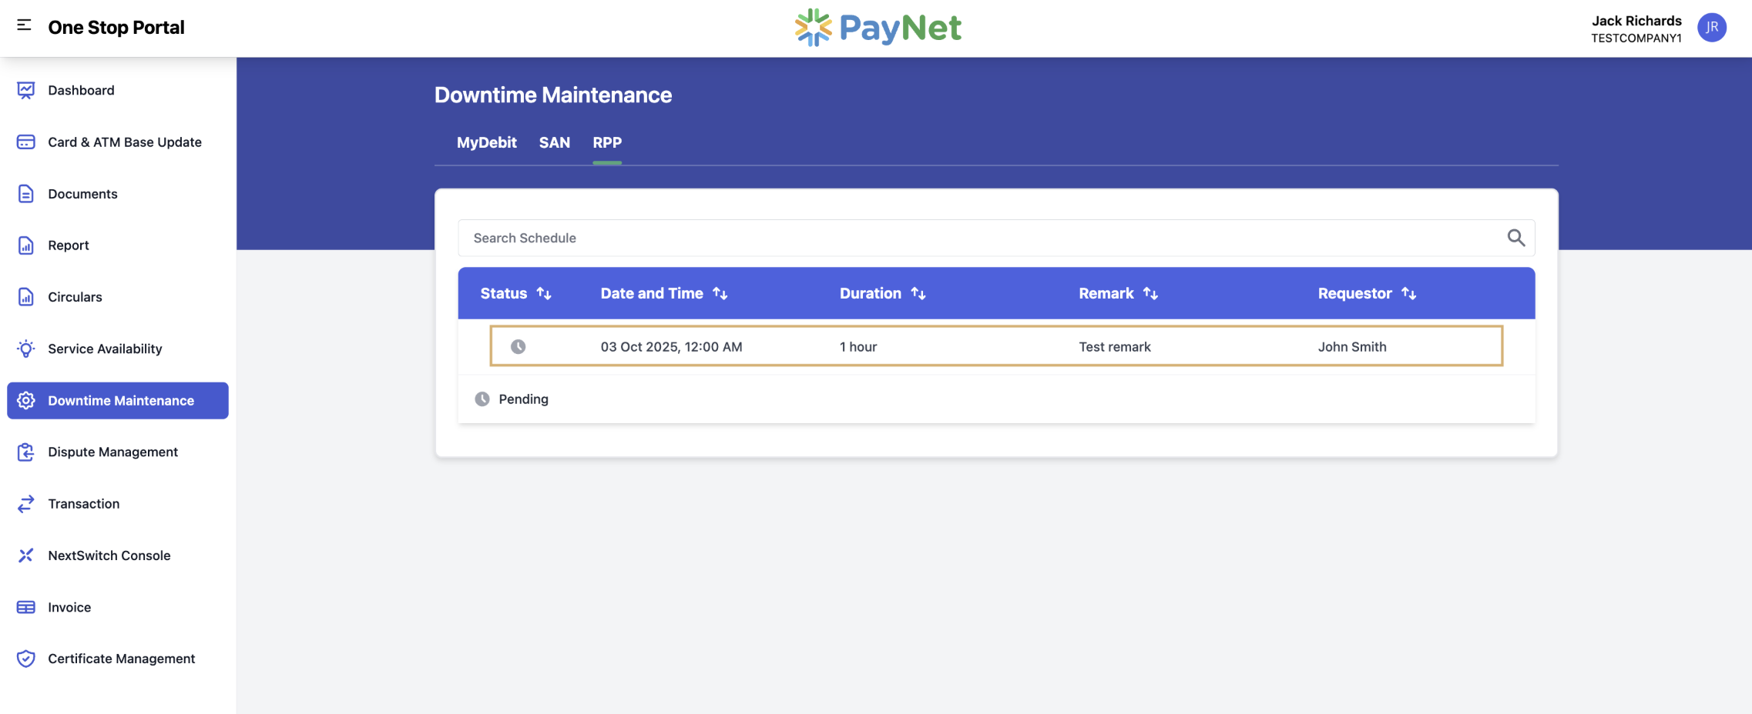Open the Dashboard sidebar icon

25,90
